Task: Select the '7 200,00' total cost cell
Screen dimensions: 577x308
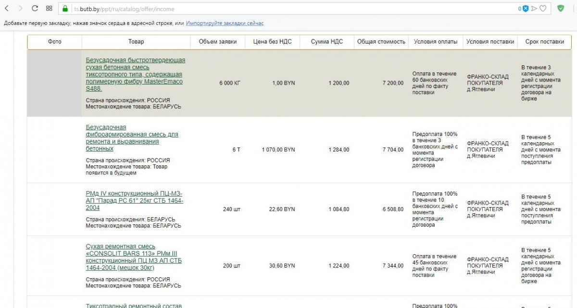Action: click(x=393, y=83)
